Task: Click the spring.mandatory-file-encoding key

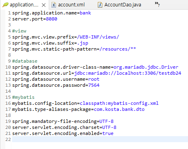Action: 54,121
